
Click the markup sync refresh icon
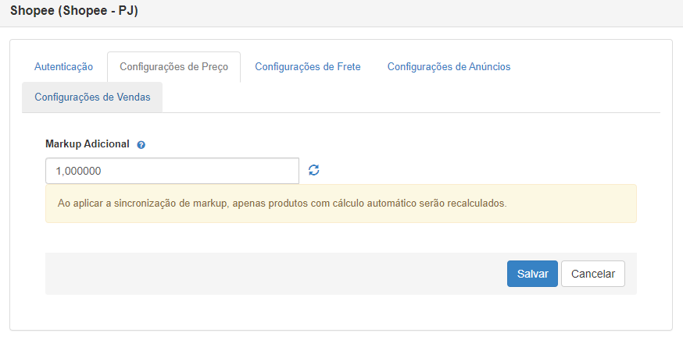click(314, 170)
